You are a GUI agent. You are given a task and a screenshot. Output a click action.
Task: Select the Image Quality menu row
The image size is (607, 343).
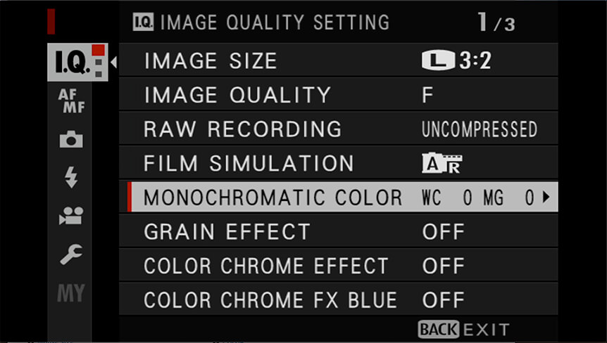coord(338,95)
